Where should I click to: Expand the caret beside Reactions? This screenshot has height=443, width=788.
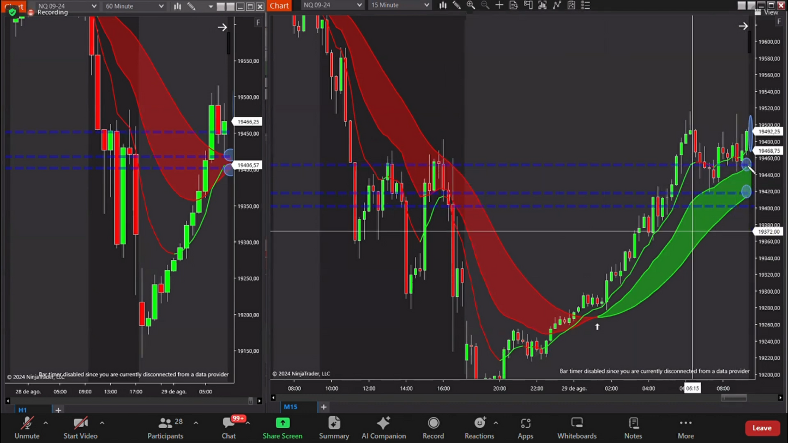coord(496,423)
